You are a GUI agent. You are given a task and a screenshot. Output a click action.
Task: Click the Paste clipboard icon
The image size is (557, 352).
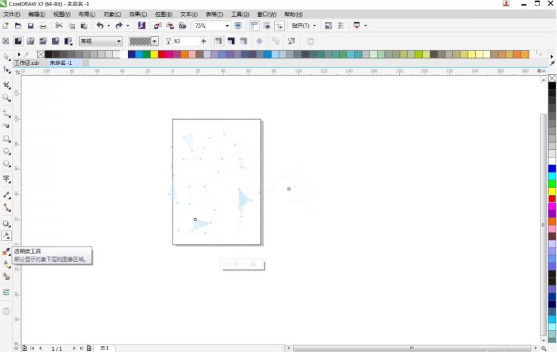[84, 25]
